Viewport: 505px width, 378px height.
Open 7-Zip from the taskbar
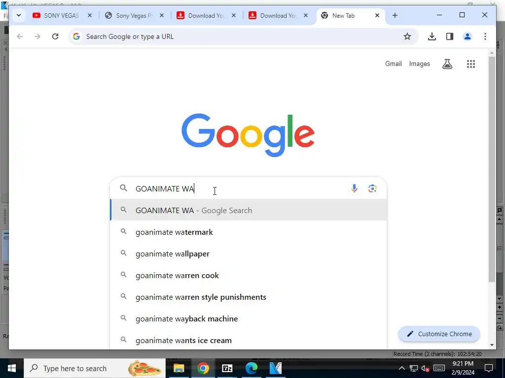227,368
